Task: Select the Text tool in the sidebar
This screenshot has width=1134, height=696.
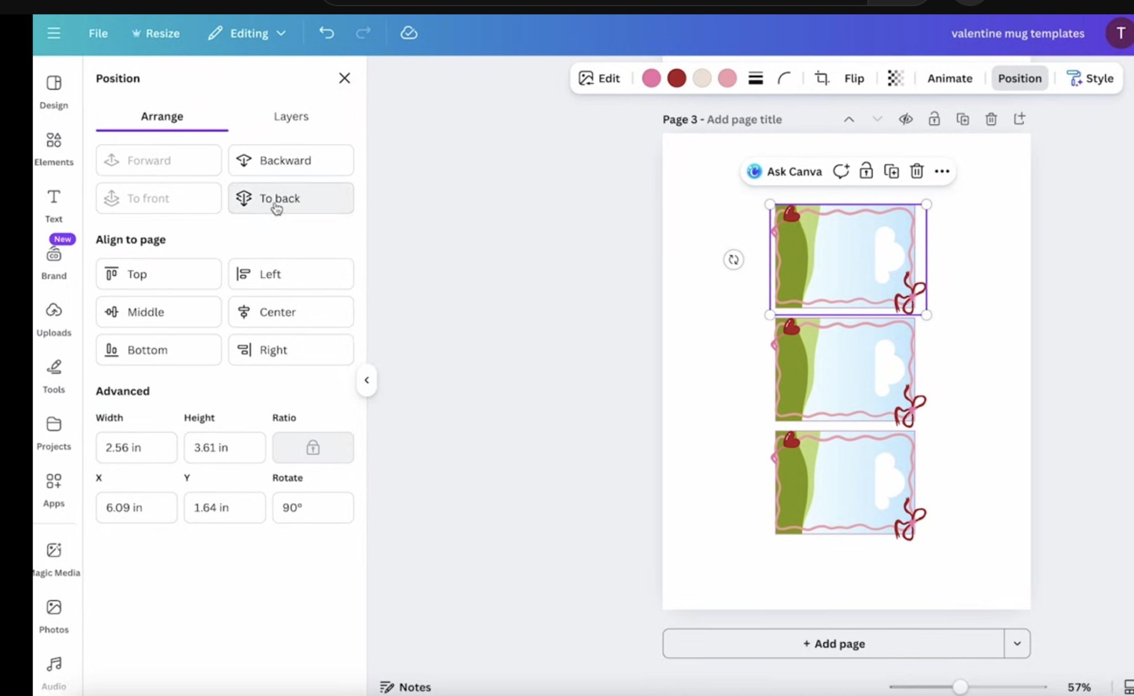Action: [x=53, y=205]
